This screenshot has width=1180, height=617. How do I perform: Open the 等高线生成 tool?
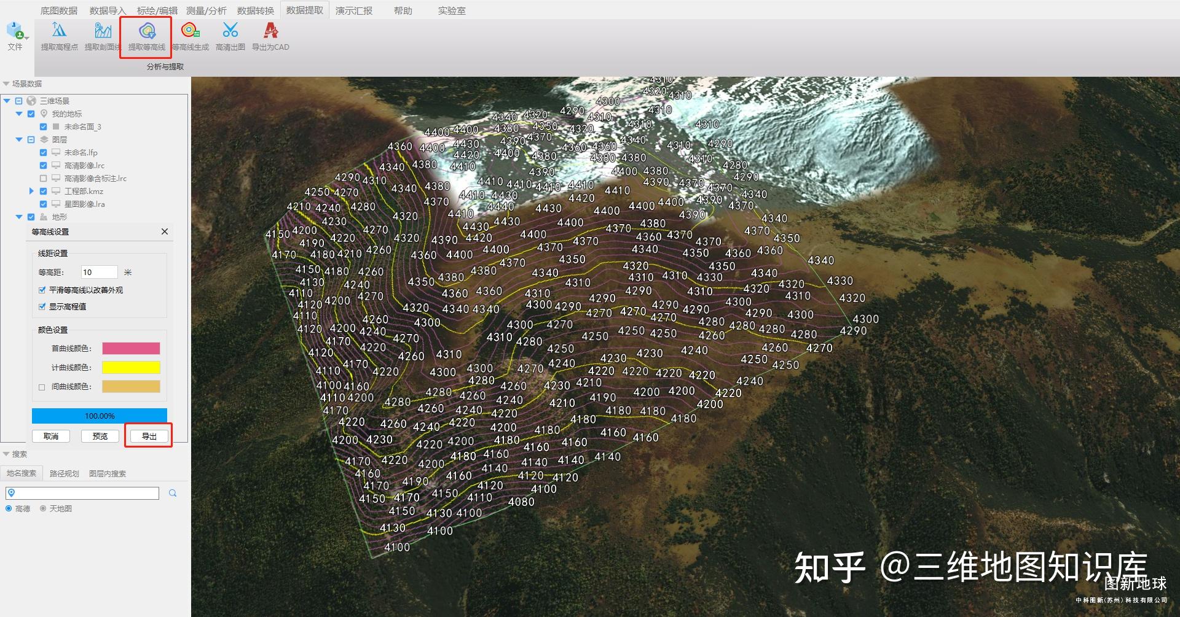191,30
